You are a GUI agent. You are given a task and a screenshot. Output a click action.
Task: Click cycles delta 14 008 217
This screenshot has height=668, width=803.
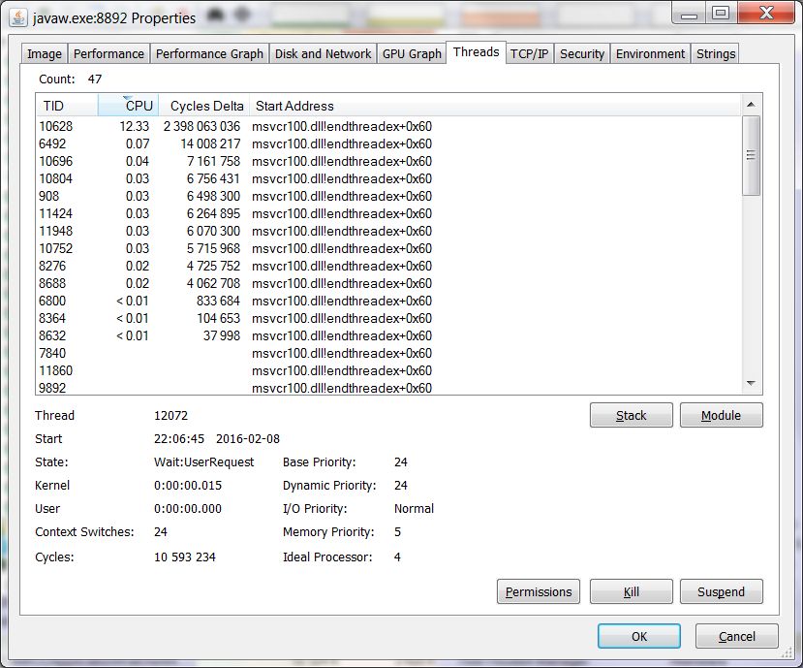pos(210,143)
